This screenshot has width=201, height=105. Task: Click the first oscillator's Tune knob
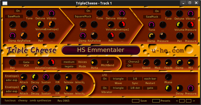29,13
